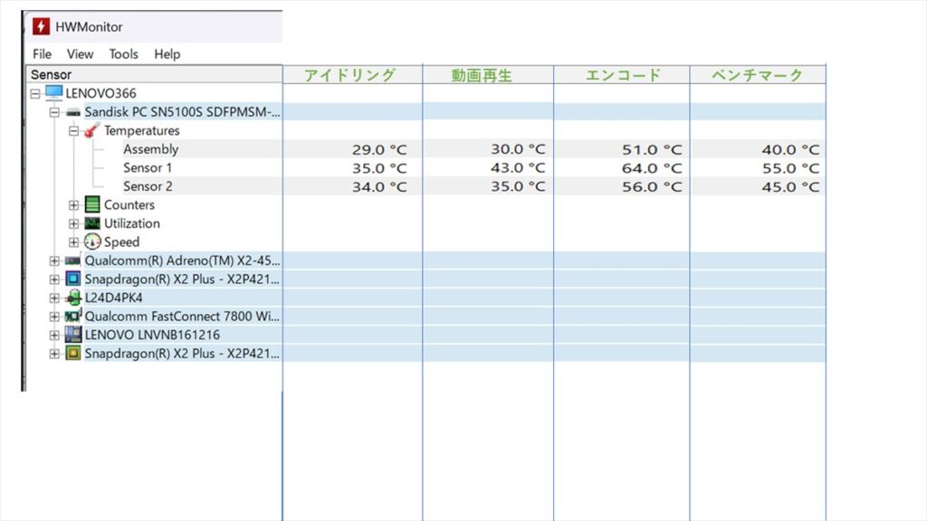This screenshot has width=927, height=521.
Task: Click the FastConnect 7800 network card icon
Action: click(x=73, y=316)
